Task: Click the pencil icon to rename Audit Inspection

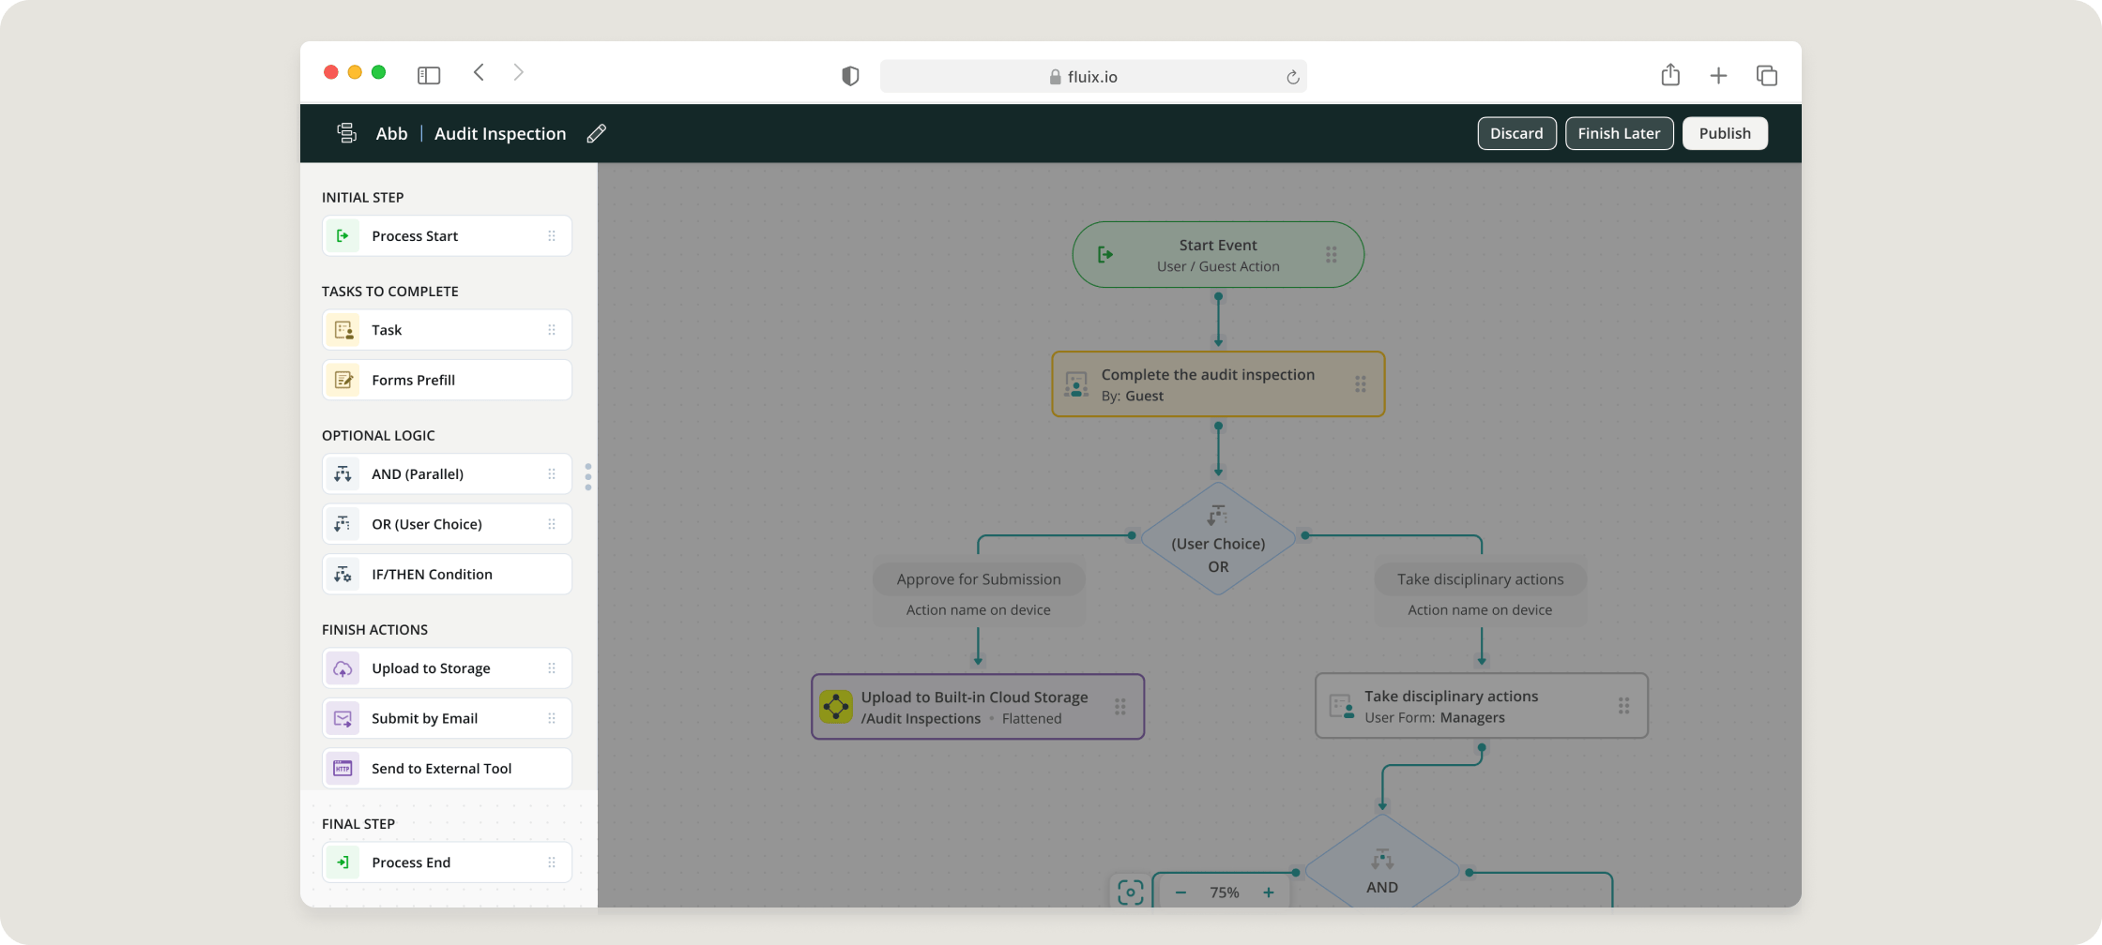Action: 596,134
